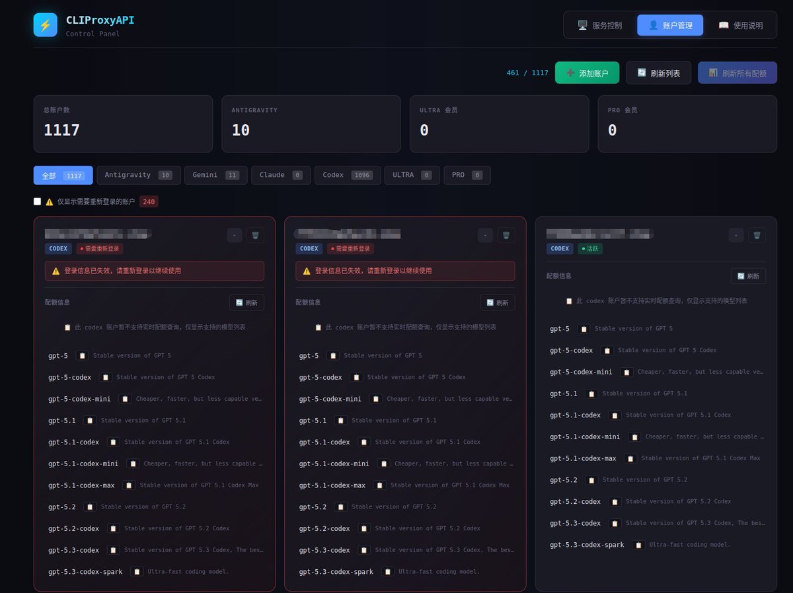
Task: Copy gpt-5.1-codex-max in the leftmost card
Action: [129, 485]
